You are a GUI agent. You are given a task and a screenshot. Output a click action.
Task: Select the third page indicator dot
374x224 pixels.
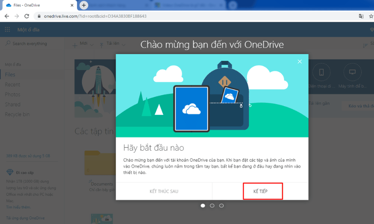tap(221, 205)
